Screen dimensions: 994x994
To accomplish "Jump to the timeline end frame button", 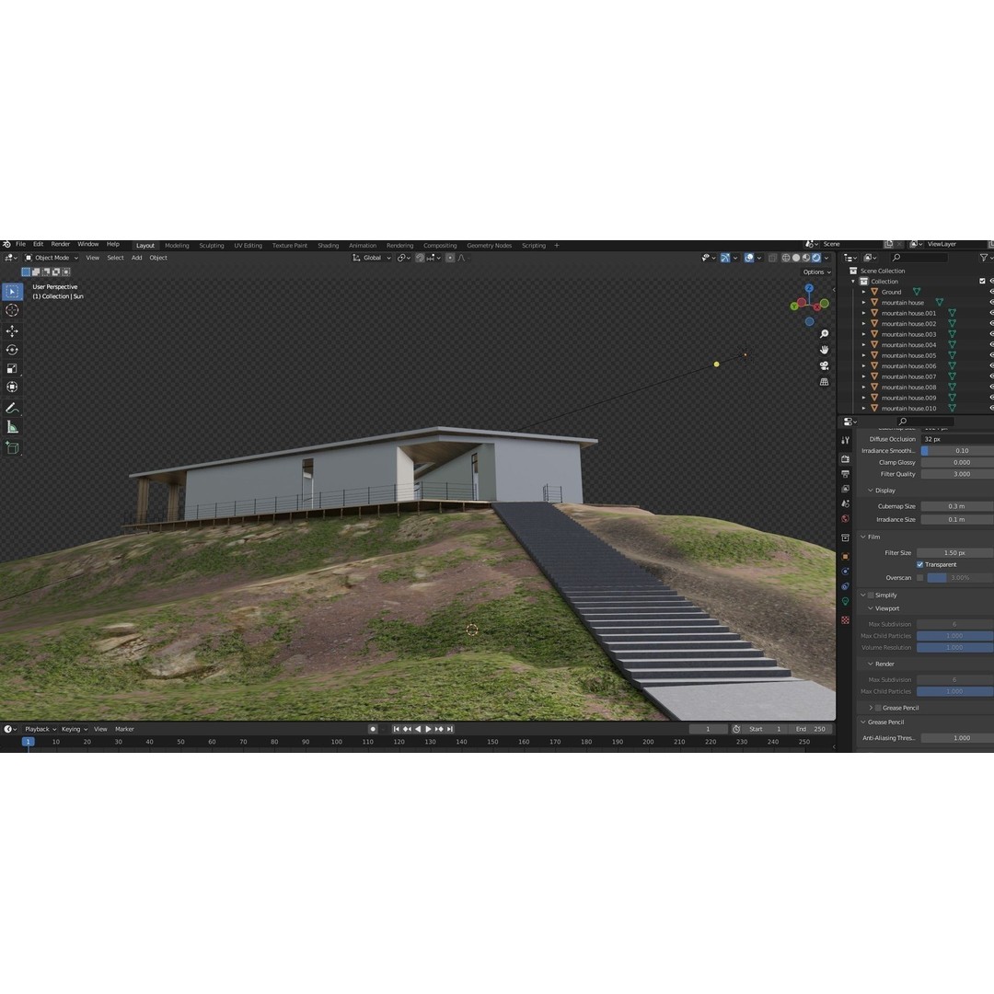I will pyautogui.click(x=449, y=729).
